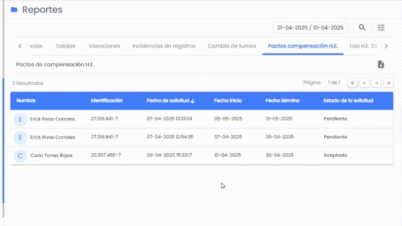402x226 pixels.
Task: Click the 3 Resultados count label
Action: 28,83
